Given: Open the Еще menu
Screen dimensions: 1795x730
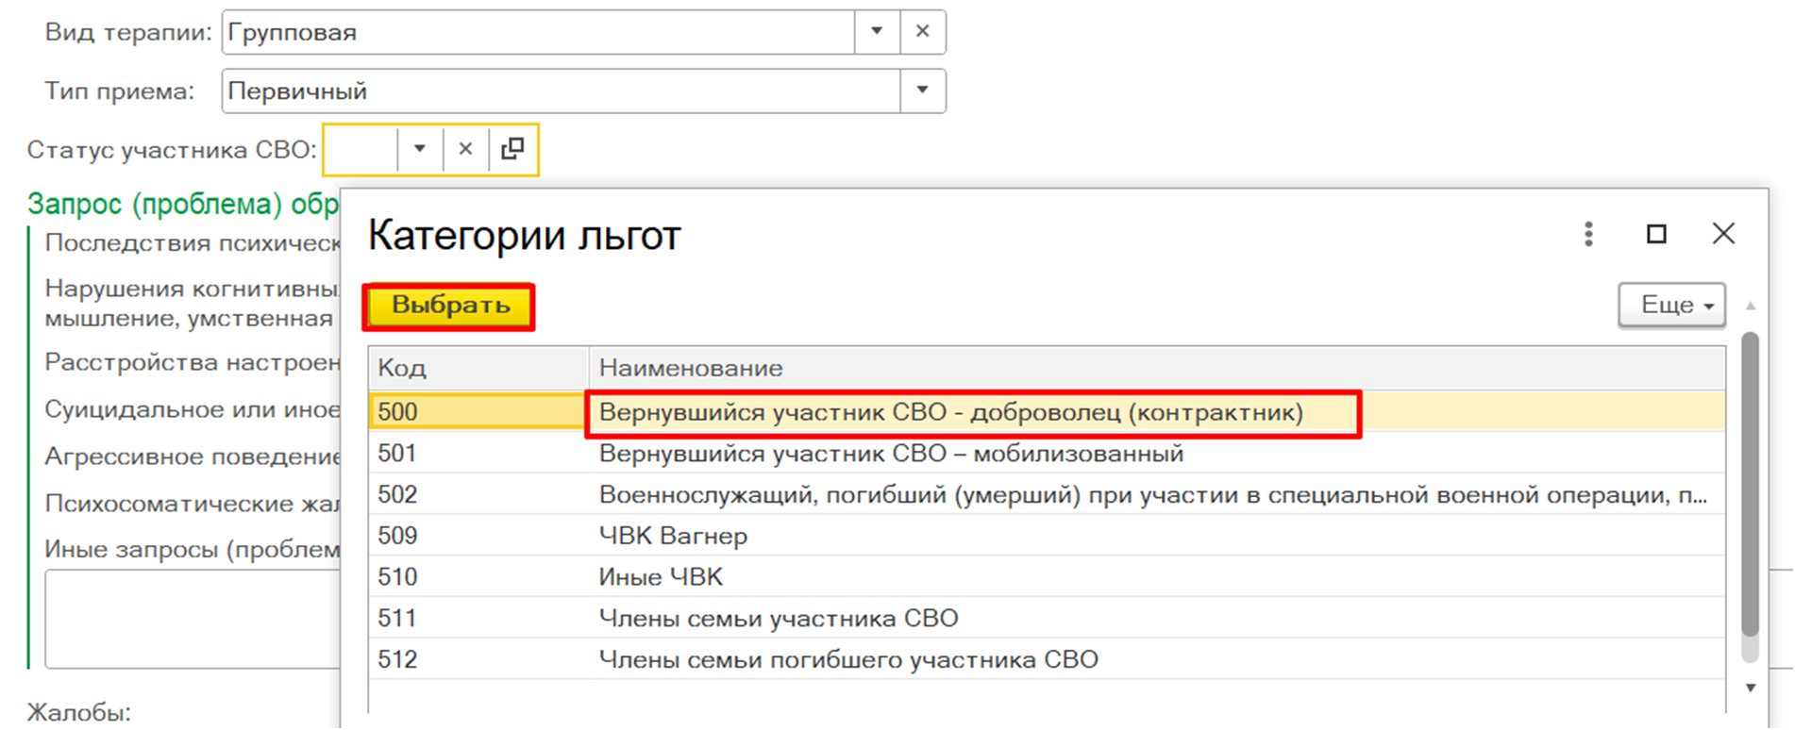Looking at the screenshot, I should click(x=1671, y=306).
